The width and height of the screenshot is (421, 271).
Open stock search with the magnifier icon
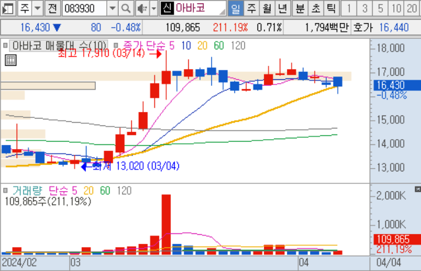tap(125, 9)
